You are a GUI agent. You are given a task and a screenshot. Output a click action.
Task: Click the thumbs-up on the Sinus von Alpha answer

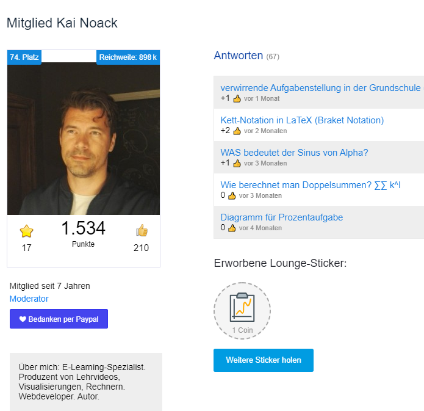[x=237, y=164]
